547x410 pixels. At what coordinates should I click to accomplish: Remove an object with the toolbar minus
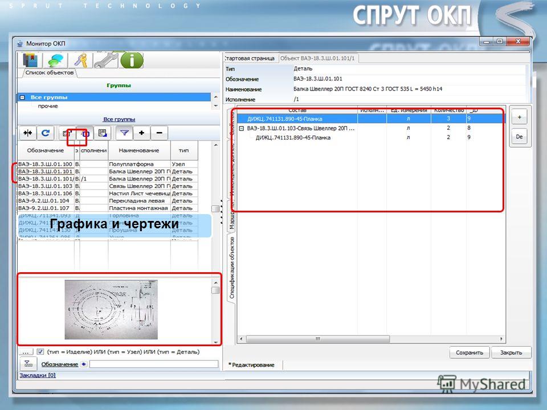(x=160, y=133)
